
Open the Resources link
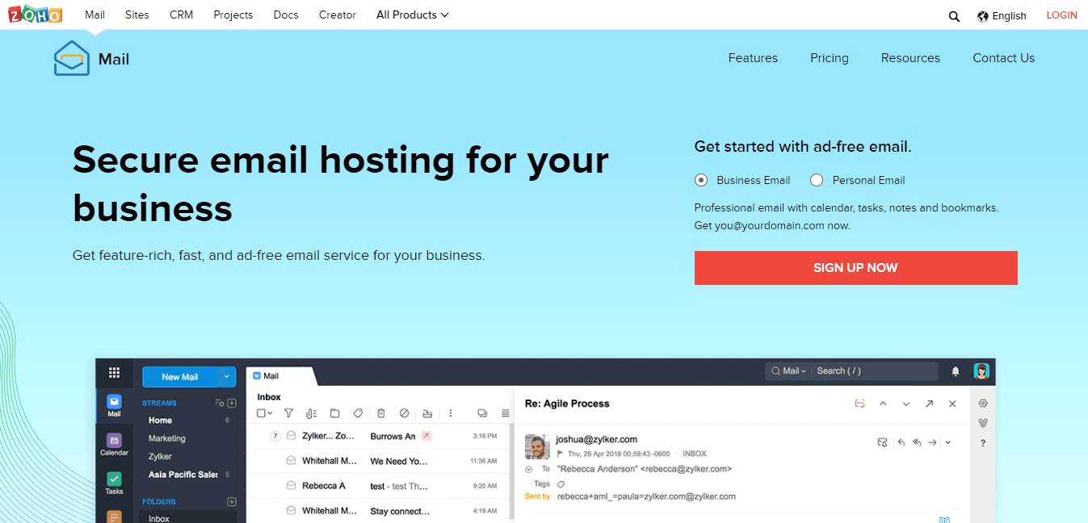910,58
